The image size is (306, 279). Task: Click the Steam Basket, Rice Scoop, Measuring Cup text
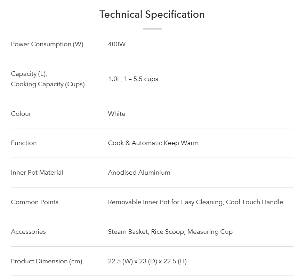(170, 232)
